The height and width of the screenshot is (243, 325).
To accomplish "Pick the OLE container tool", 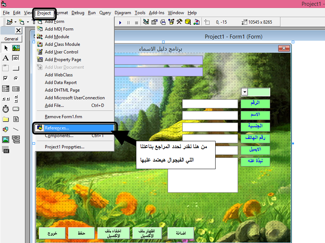I will tap(6, 150).
